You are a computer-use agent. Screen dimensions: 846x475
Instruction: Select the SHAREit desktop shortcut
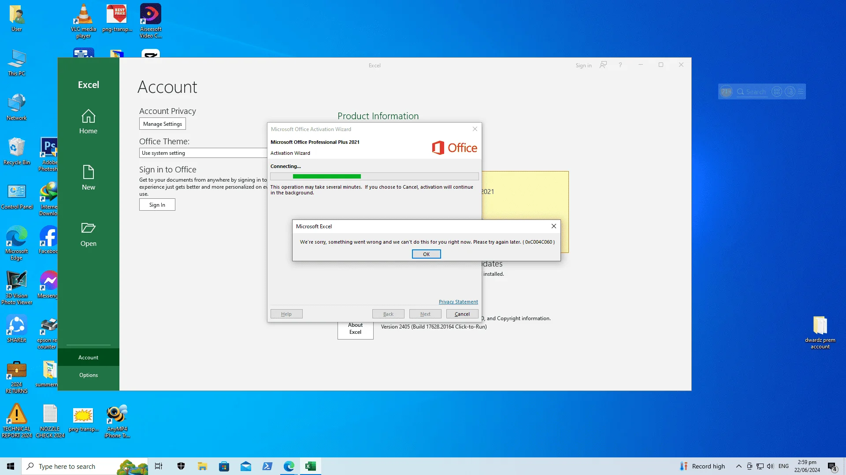point(17,329)
